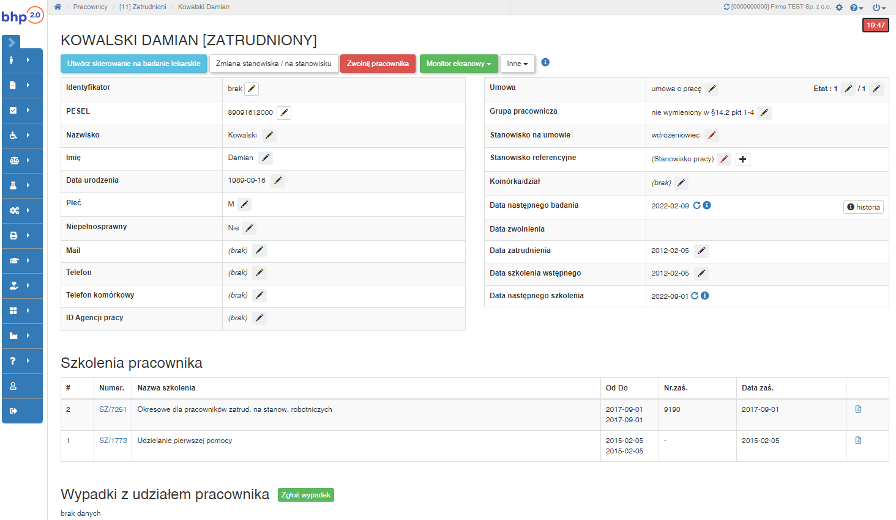896x520 pixels.
Task: Click the flask icon in sidebar
Action: pyautogui.click(x=13, y=186)
